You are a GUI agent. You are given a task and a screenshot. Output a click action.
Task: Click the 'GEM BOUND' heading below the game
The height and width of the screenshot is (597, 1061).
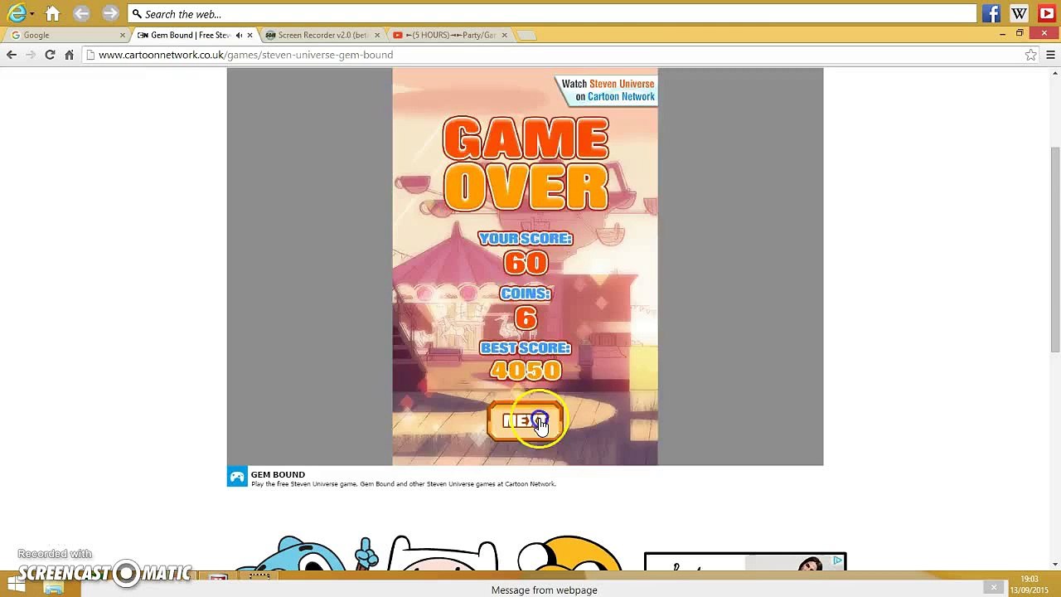[x=278, y=474]
